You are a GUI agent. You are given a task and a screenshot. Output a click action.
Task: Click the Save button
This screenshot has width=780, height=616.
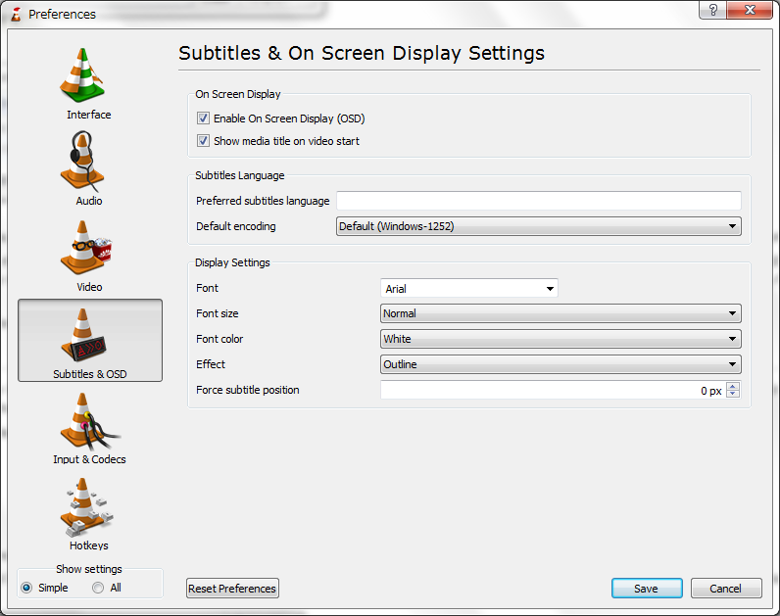tap(646, 589)
